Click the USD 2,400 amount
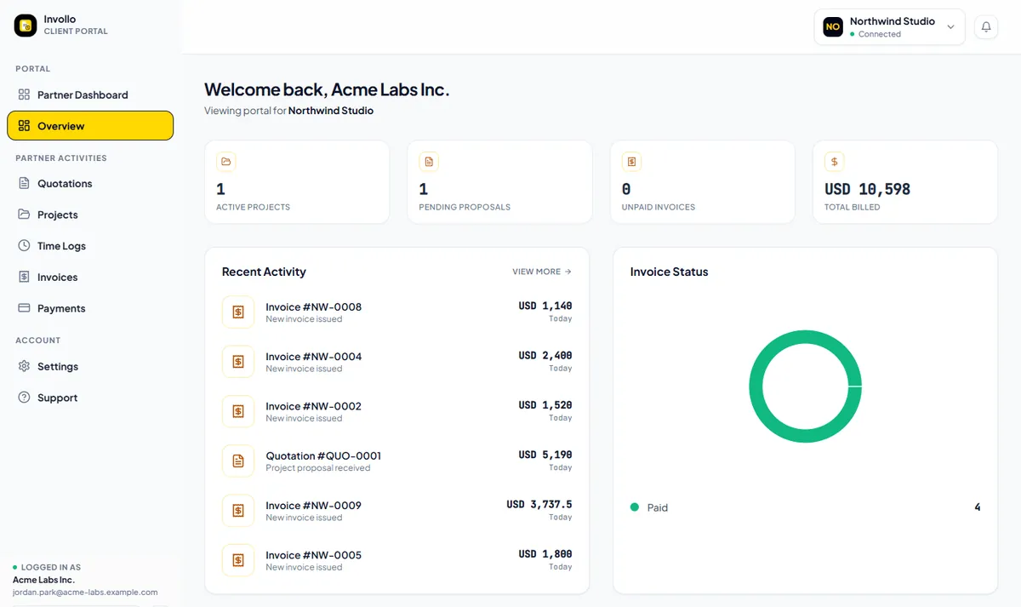This screenshot has height=607, width=1021. click(545, 355)
